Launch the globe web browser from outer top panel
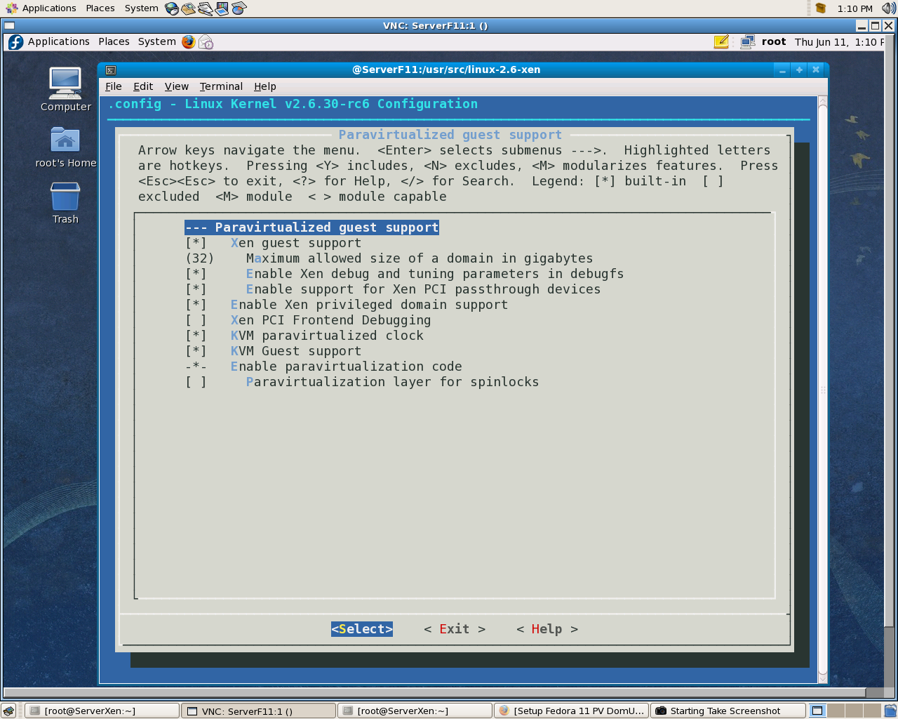This screenshot has width=898, height=719. tap(172, 8)
